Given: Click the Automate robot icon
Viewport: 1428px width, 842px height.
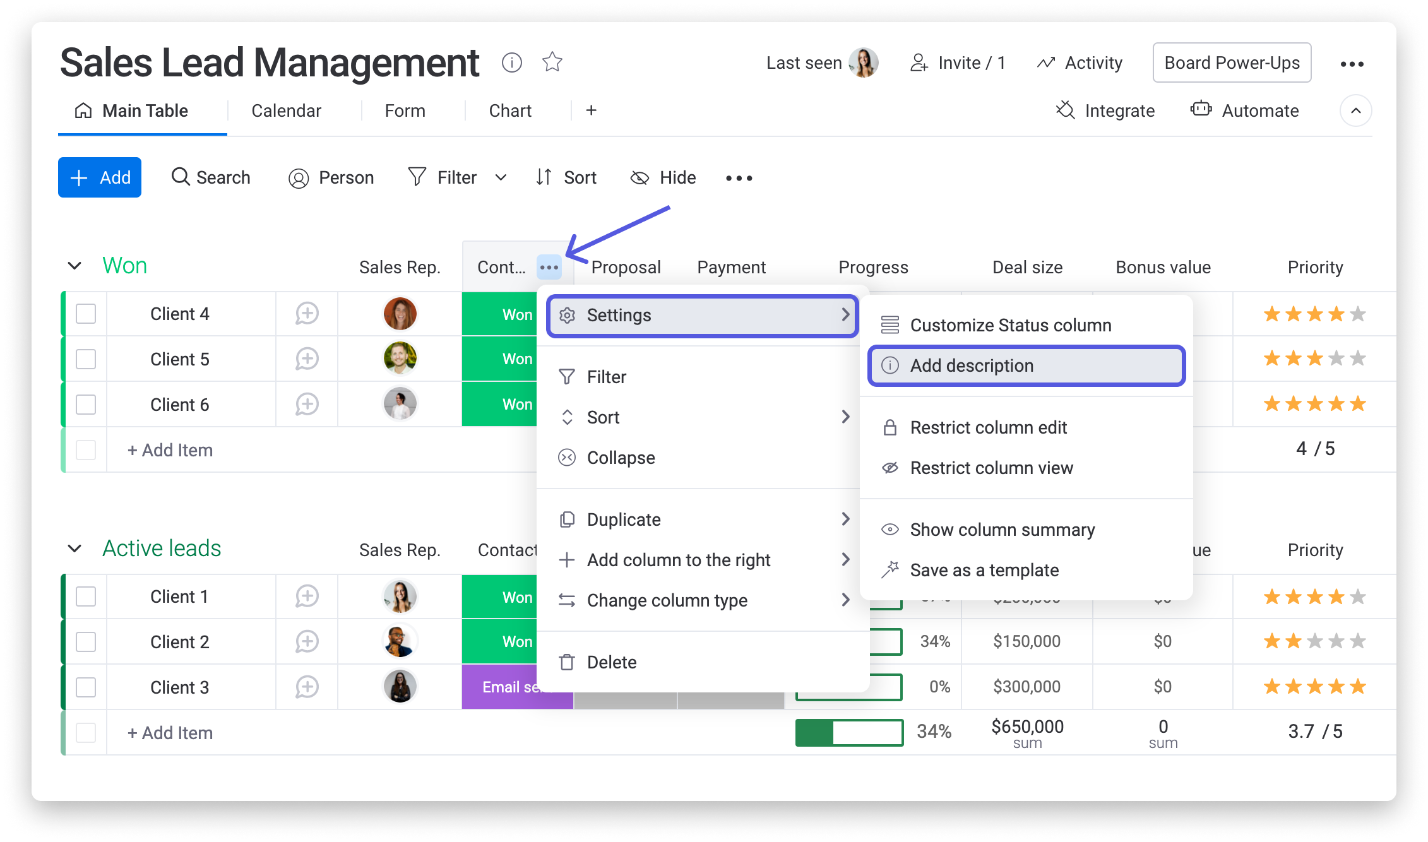Looking at the screenshot, I should (1201, 110).
